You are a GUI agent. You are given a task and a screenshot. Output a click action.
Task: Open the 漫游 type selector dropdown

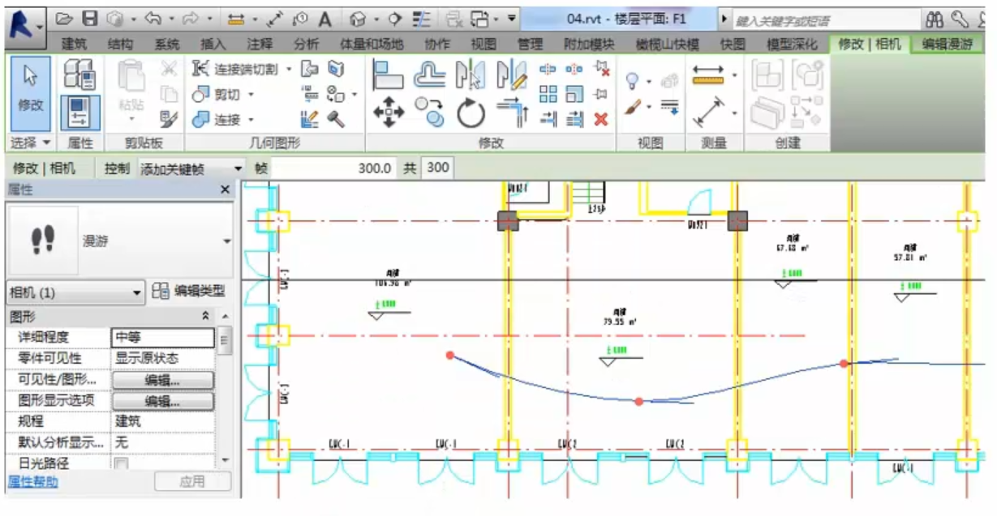(x=226, y=241)
